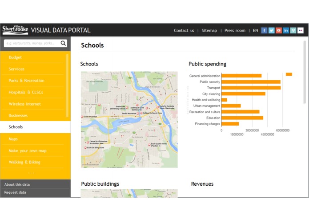Image resolution: width=309 pixels, height=220 pixels.
Task: Select the Ecole De Conduite Tecnic marker
Action: click(x=158, y=107)
